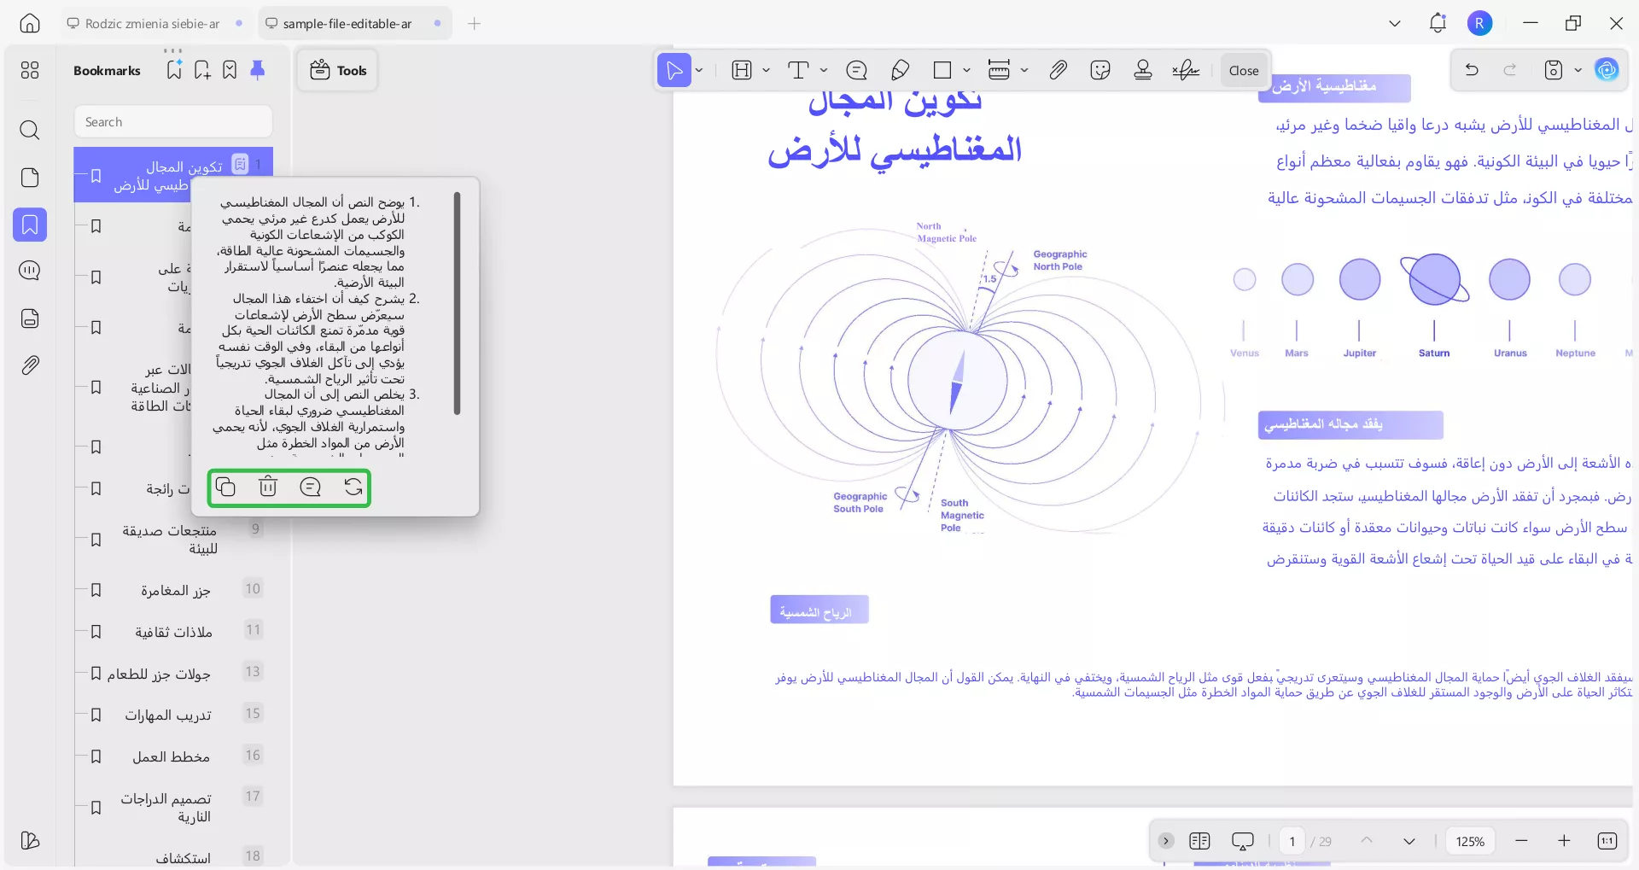Open the measurement tool dropdown
Viewport: 1639px width, 870px height.
tap(1022, 70)
